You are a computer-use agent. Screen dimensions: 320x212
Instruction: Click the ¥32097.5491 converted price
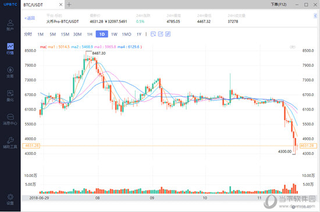(116, 22)
